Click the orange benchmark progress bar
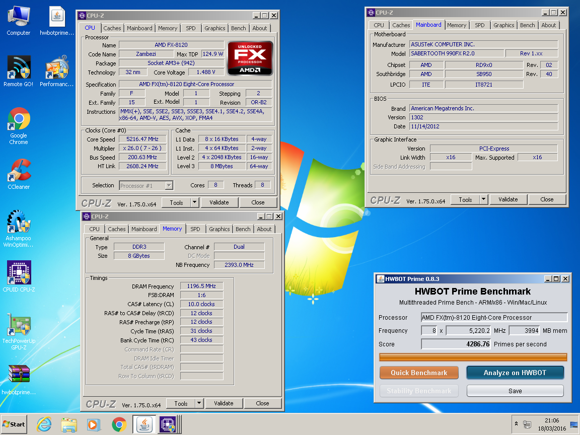Viewport: 580px width, 435px height. click(473, 357)
